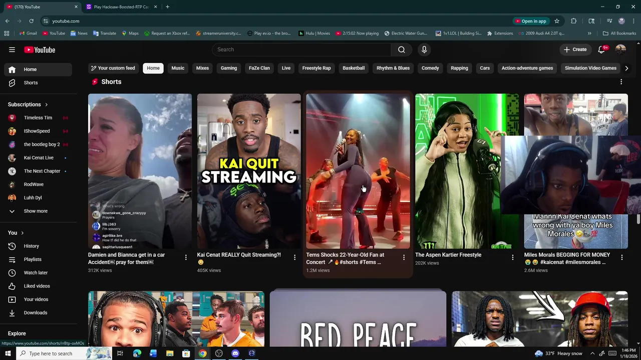
Task: Show more bookmarks with overflow chevron
Action: point(589,33)
